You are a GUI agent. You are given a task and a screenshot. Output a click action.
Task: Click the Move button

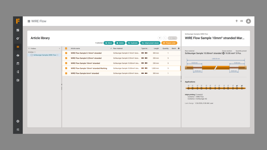pyautogui.click(x=108, y=43)
